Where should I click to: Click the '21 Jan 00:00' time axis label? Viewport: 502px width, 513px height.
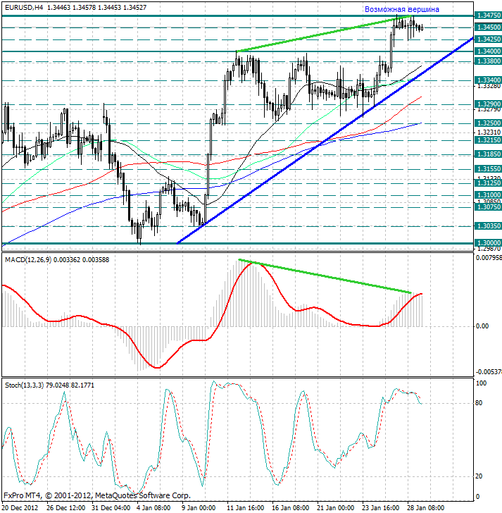point(336,508)
